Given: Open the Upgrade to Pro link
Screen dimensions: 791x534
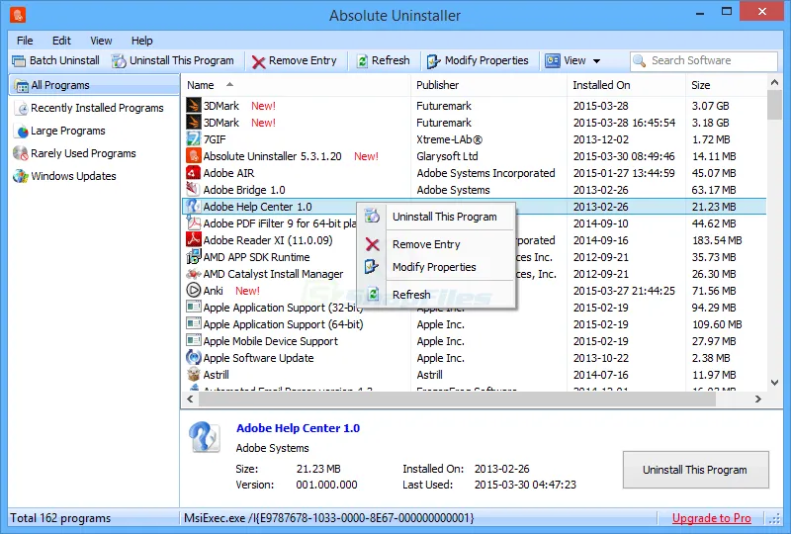Looking at the screenshot, I should click(x=711, y=518).
